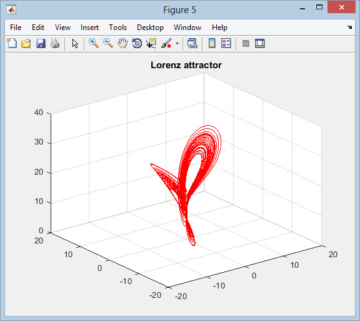Activate the Zoom In tool
The height and width of the screenshot is (321, 360).
coord(94,43)
